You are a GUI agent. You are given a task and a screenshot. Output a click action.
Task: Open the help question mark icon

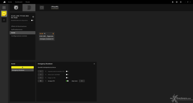pos(177,2)
